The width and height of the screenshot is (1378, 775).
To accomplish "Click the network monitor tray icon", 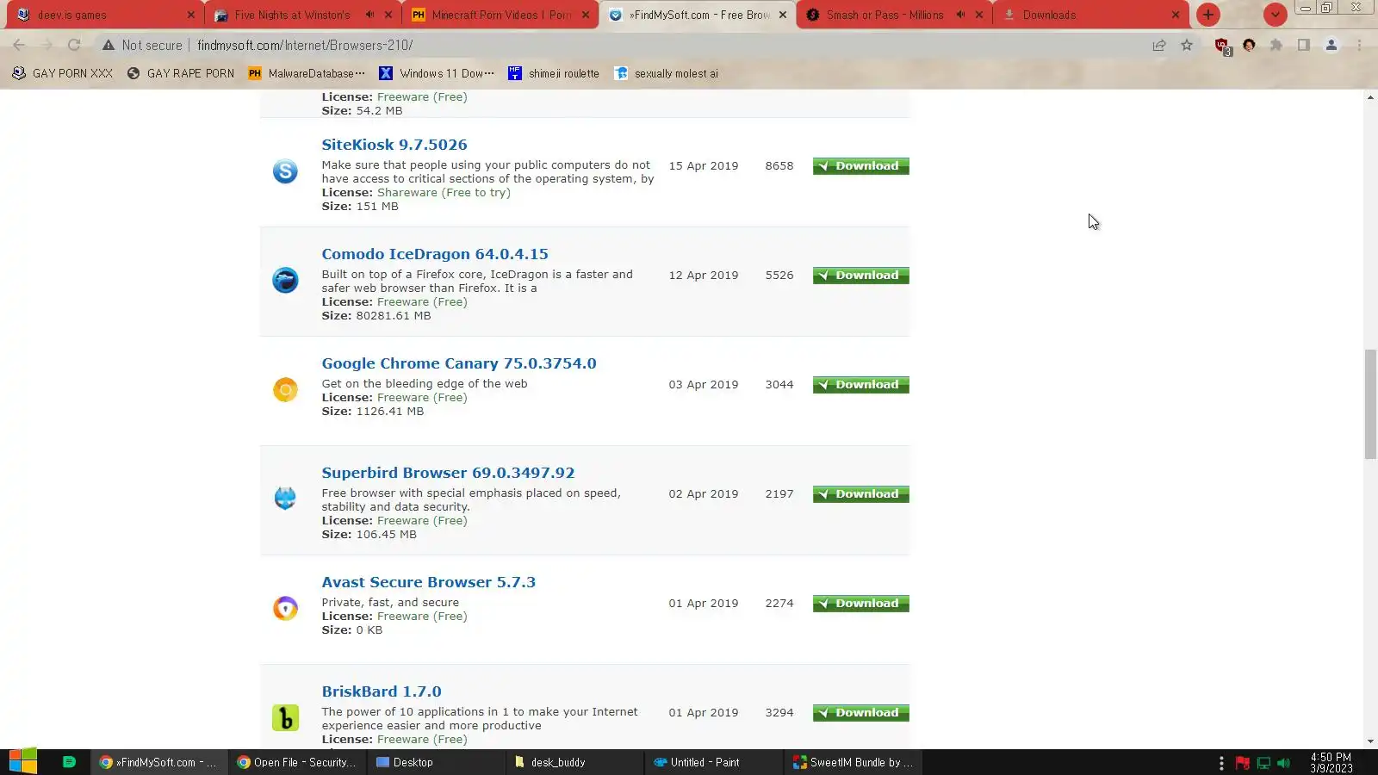I will (x=1263, y=763).
